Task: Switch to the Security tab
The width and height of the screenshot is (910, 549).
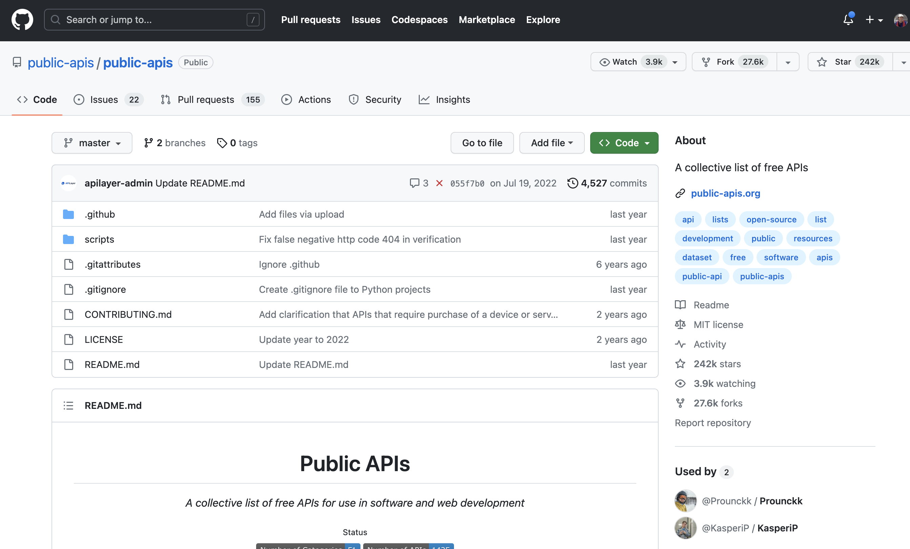Action: 374,100
